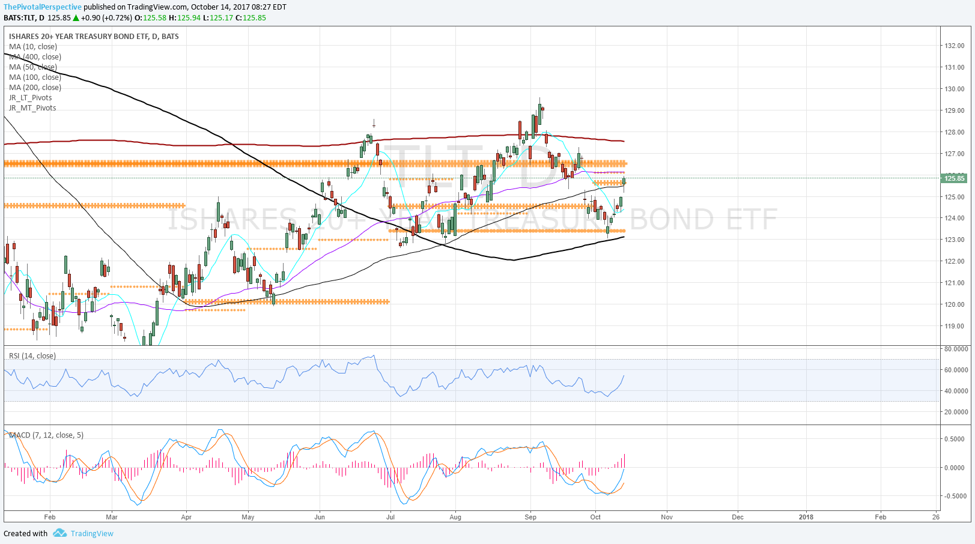
Task: Click the 122.00 price axis label
Action: [955, 261]
